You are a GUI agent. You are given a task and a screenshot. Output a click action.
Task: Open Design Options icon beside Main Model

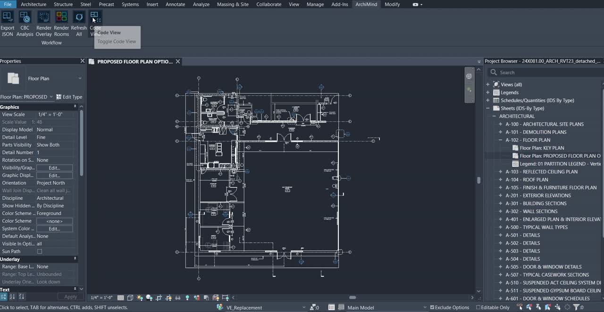(331, 307)
